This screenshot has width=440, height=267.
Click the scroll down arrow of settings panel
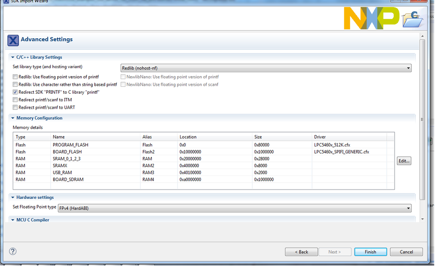422,219
